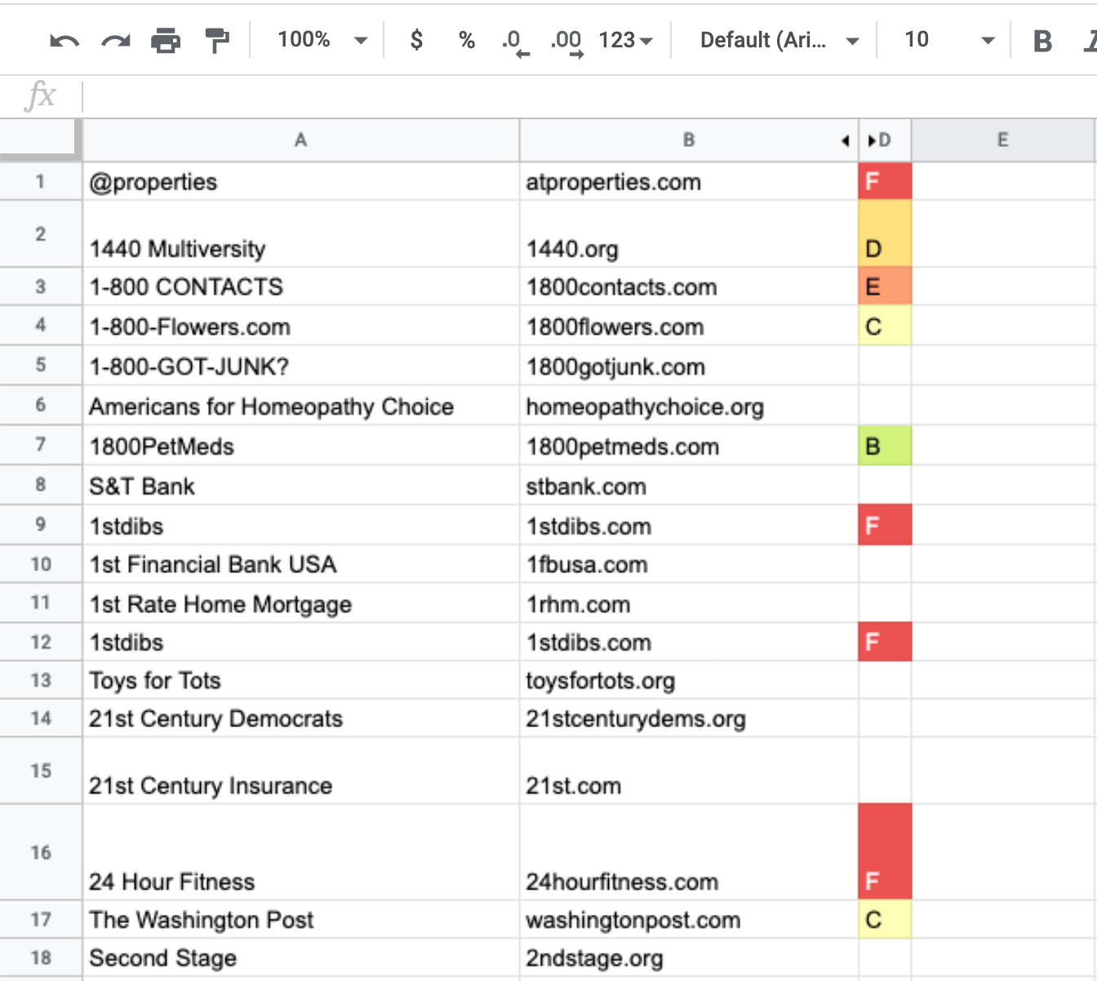Select column E header

(x=1003, y=140)
